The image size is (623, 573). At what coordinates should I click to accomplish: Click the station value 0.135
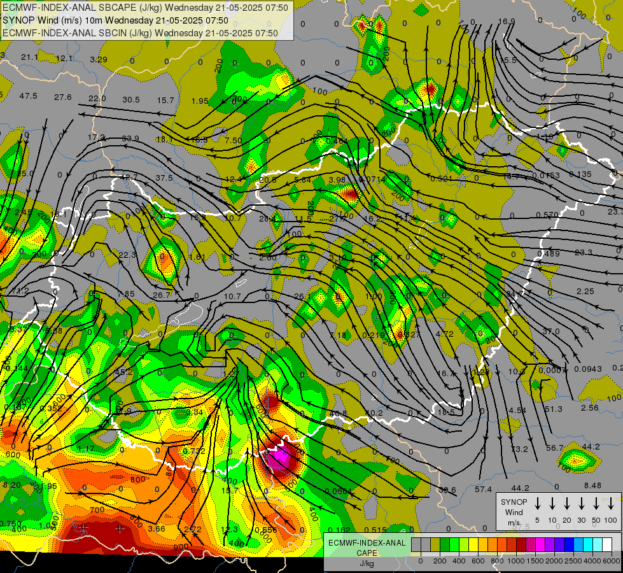[x=580, y=174]
